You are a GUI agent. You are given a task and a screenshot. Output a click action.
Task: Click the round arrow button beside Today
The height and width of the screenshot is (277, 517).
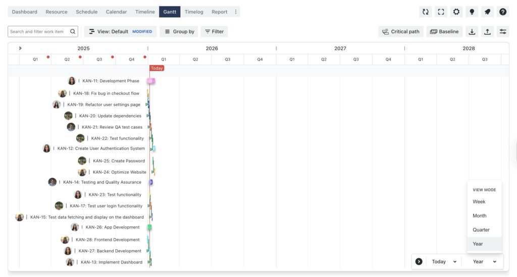[x=419, y=261]
